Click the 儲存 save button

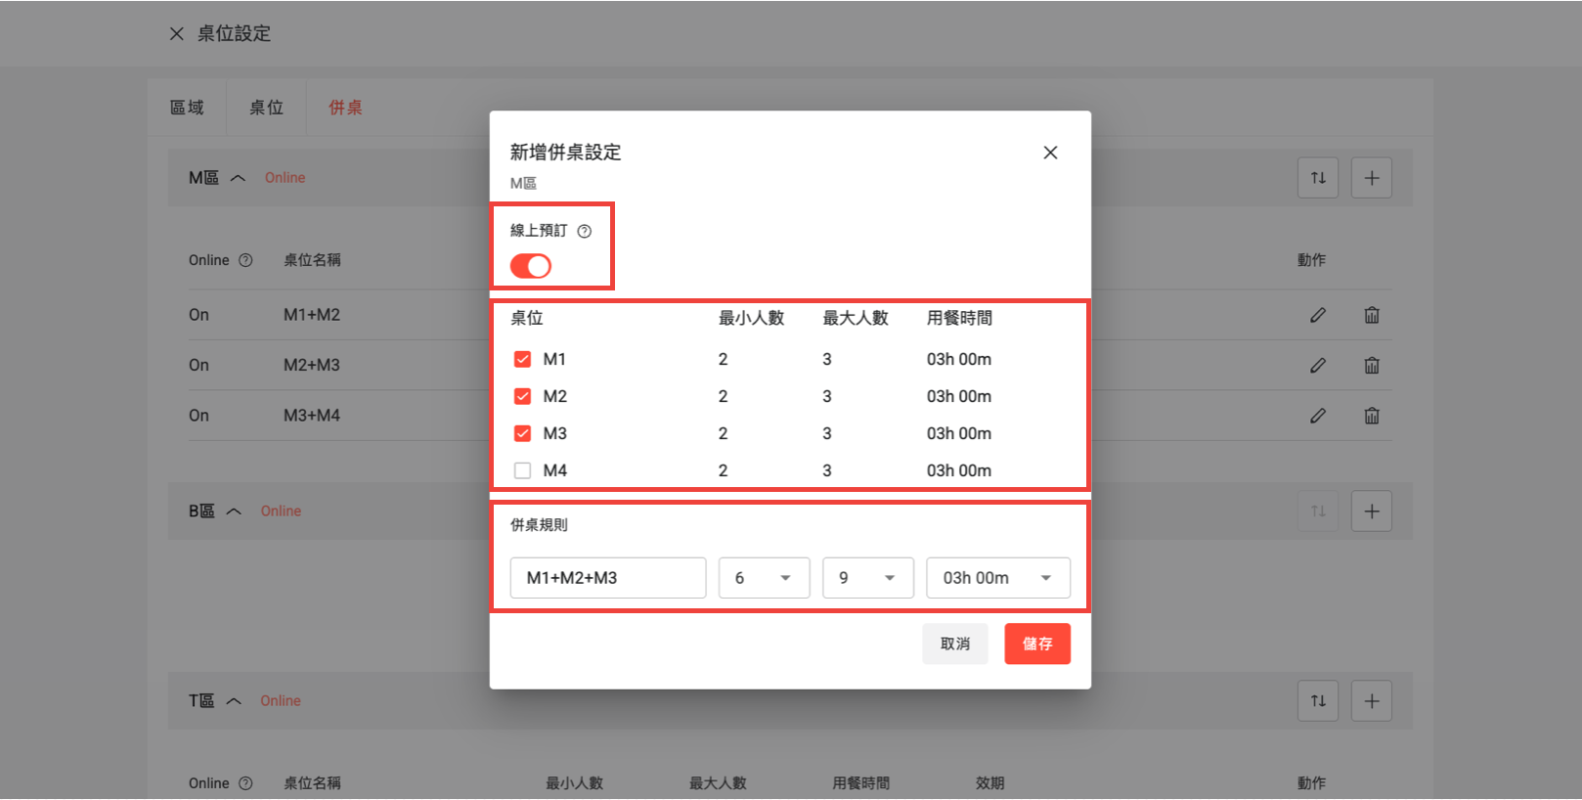pyautogui.click(x=1036, y=644)
